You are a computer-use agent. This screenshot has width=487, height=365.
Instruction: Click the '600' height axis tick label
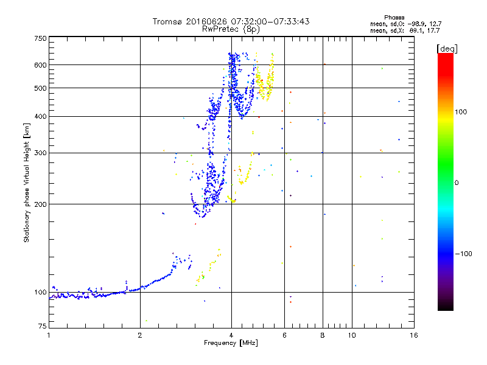click(x=40, y=65)
